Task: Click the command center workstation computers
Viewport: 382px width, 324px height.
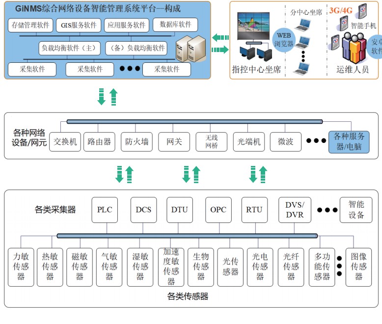Action: pyautogui.click(x=256, y=54)
